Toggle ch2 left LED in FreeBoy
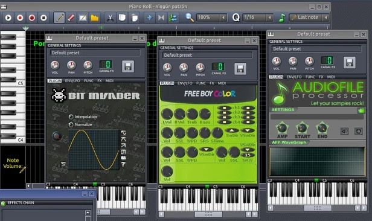This screenshot has width=372, height=221. pos(225,113)
